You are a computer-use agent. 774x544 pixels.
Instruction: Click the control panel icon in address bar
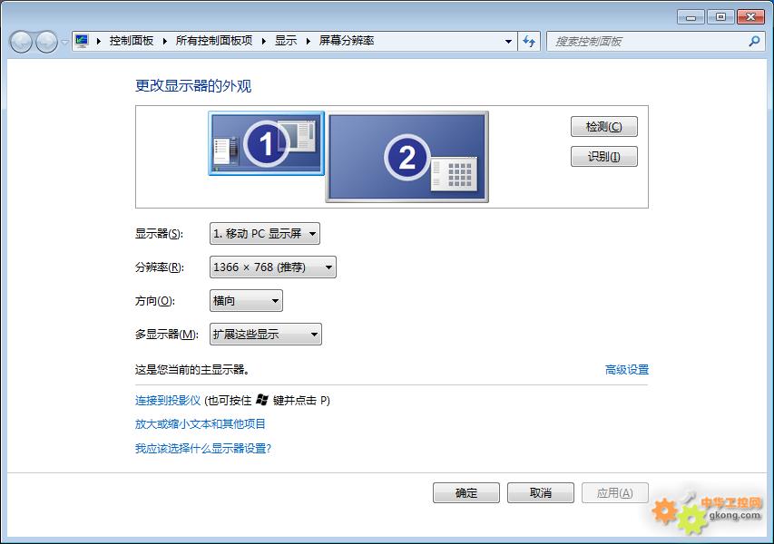83,41
